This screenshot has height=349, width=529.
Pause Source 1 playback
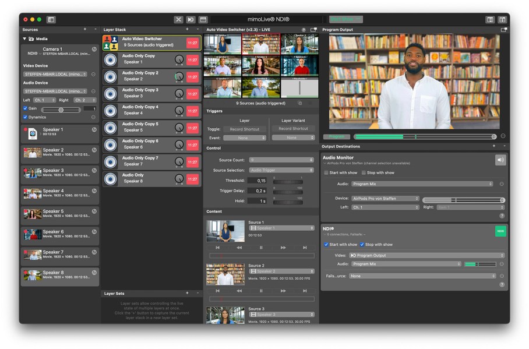[261, 248]
